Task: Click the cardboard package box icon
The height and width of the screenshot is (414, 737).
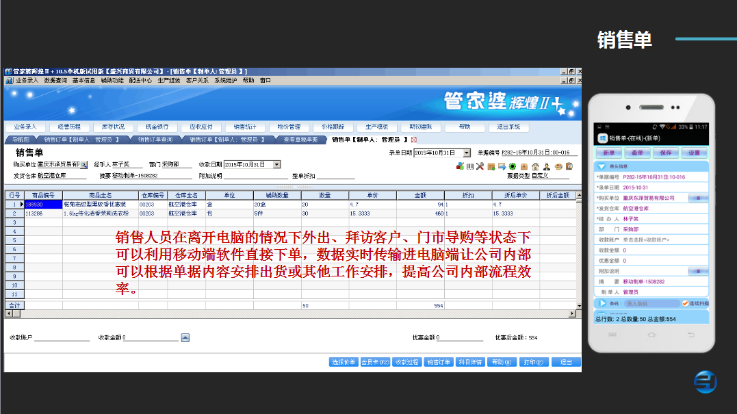Action: pos(524,166)
